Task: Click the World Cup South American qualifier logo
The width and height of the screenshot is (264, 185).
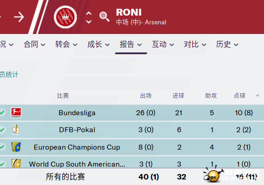Action: [x=16, y=163]
